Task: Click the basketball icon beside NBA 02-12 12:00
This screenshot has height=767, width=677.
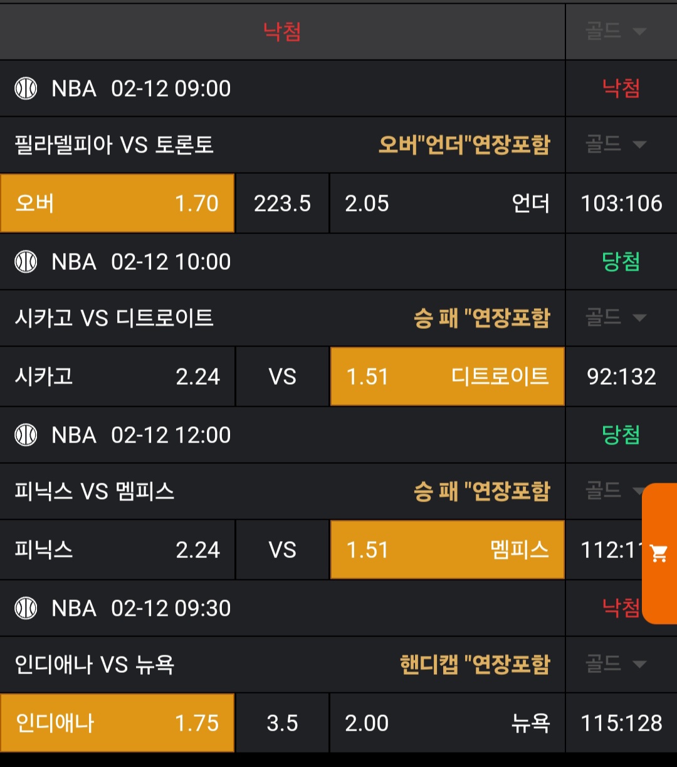Action: click(26, 435)
